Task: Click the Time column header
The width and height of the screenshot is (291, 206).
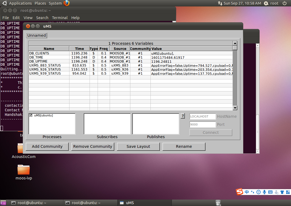Action: point(79,49)
